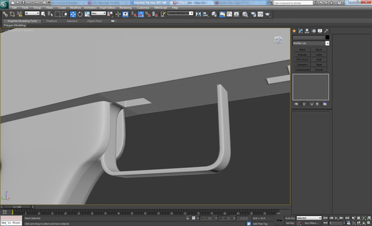The width and height of the screenshot is (372, 226).
Task: Click the Auto Key button
Action: point(290,218)
